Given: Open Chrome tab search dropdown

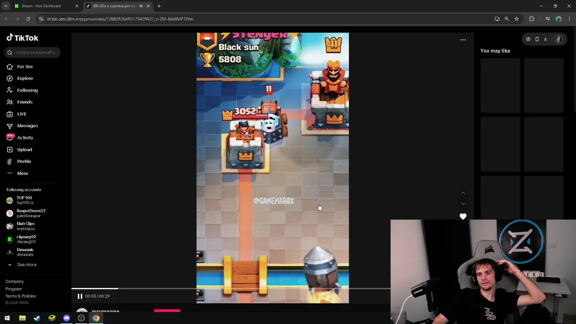Looking at the screenshot, I should pyautogui.click(x=6, y=6).
